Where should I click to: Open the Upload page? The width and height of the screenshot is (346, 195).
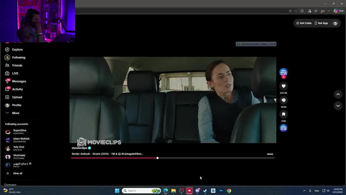pos(14,97)
